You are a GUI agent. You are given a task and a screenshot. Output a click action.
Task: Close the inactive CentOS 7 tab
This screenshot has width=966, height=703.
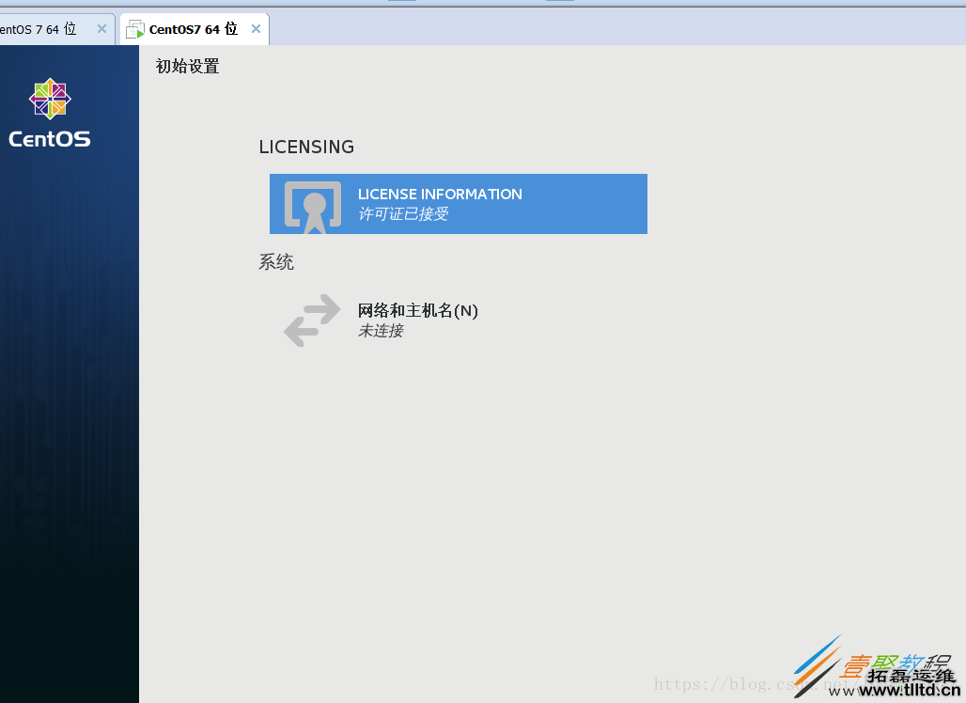click(x=101, y=28)
